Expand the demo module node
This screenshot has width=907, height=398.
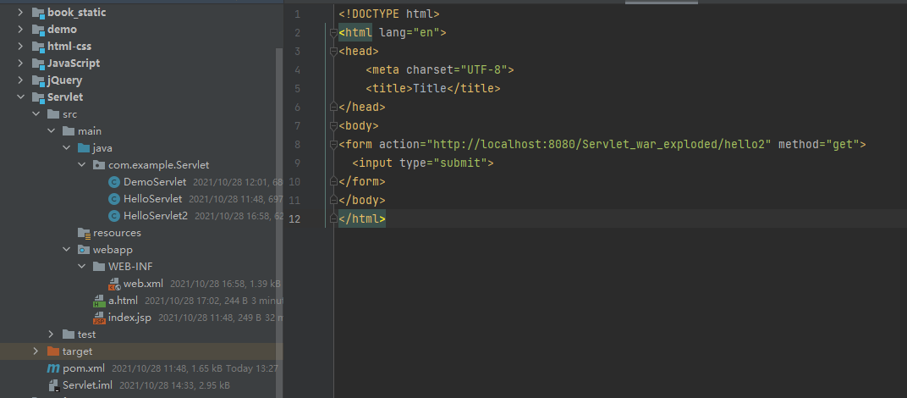[21, 29]
